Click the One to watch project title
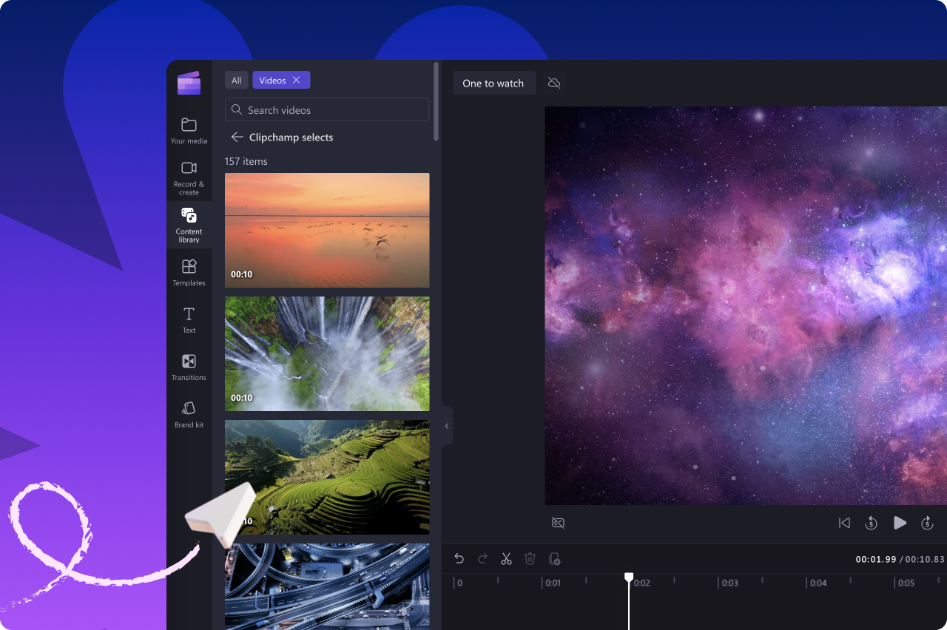This screenshot has height=630, width=947. tap(493, 83)
